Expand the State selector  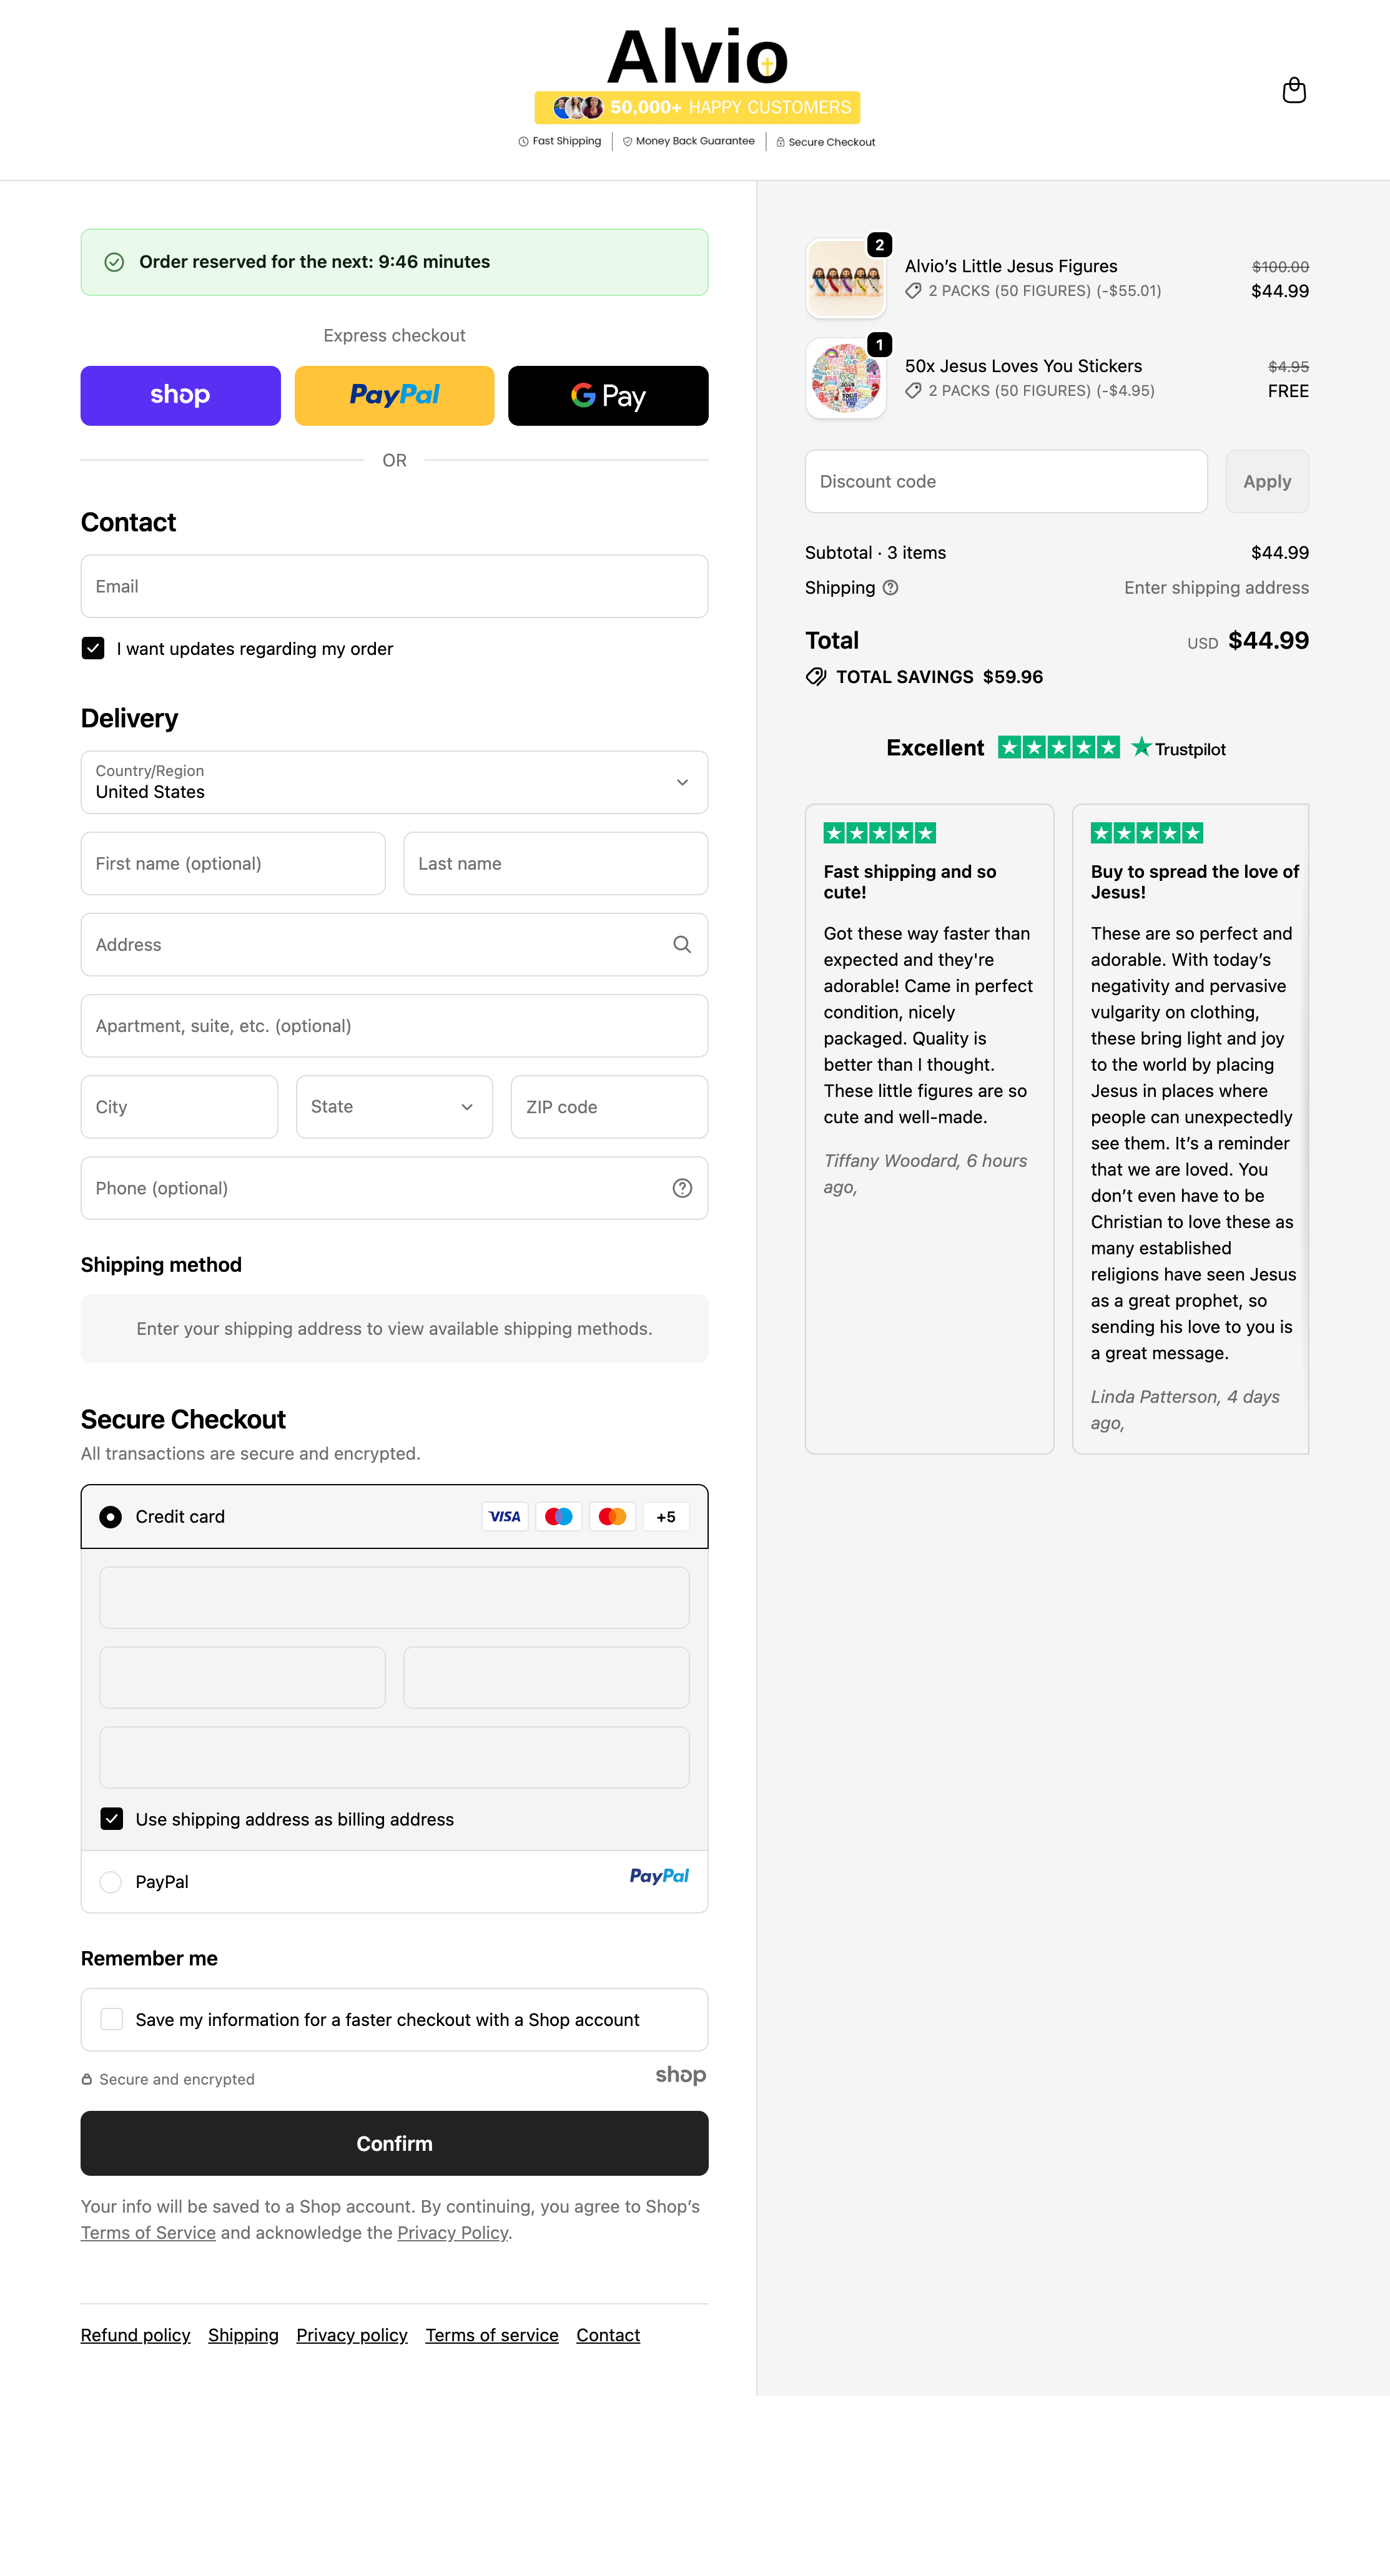[x=394, y=1106]
